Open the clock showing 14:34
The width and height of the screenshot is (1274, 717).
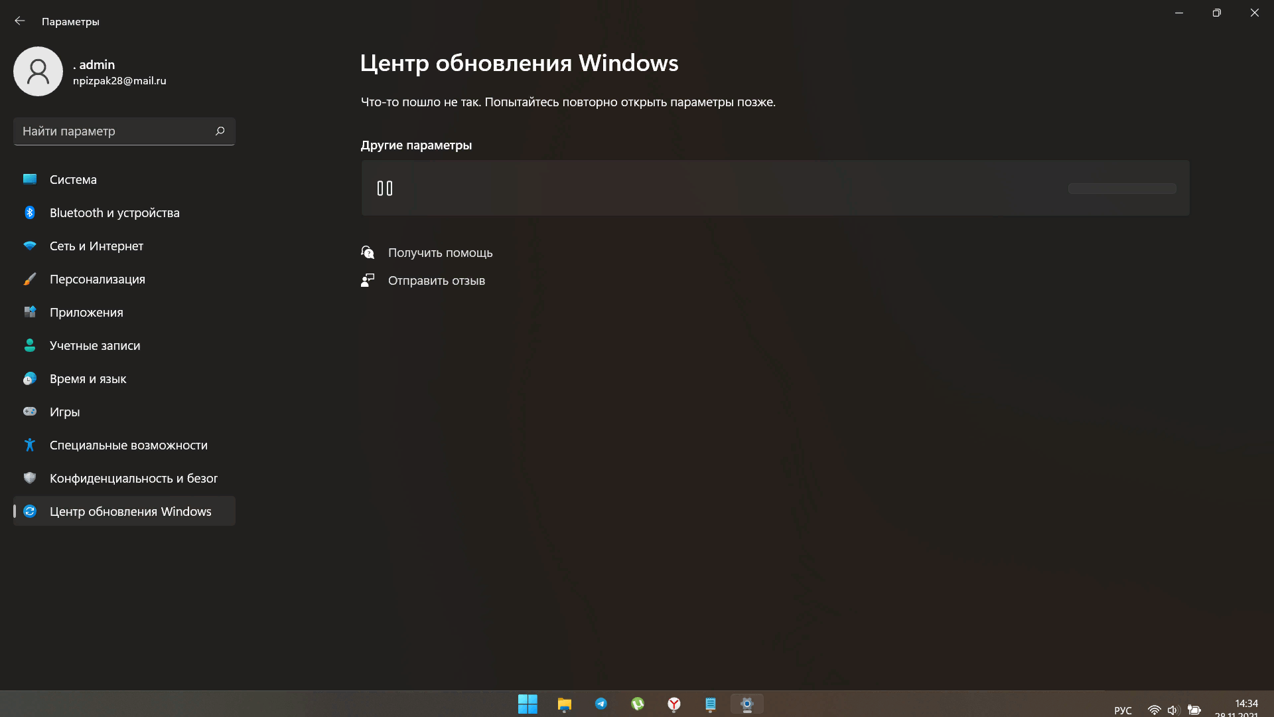coord(1245,704)
